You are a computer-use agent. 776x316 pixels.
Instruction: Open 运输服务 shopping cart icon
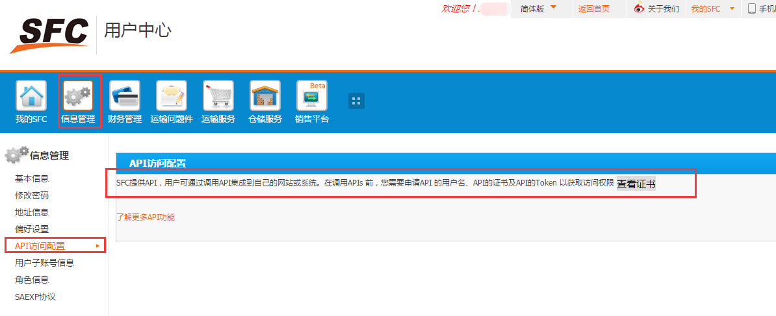(x=218, y=96)
